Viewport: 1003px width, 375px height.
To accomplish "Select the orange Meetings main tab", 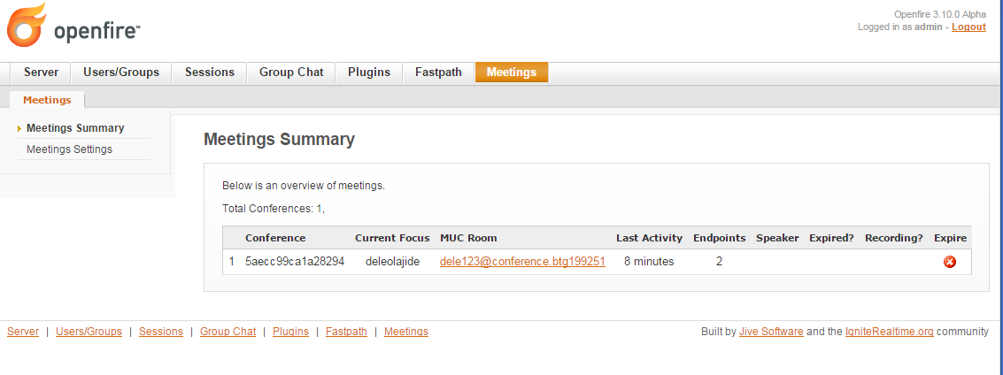I will (x=511, y=73).
